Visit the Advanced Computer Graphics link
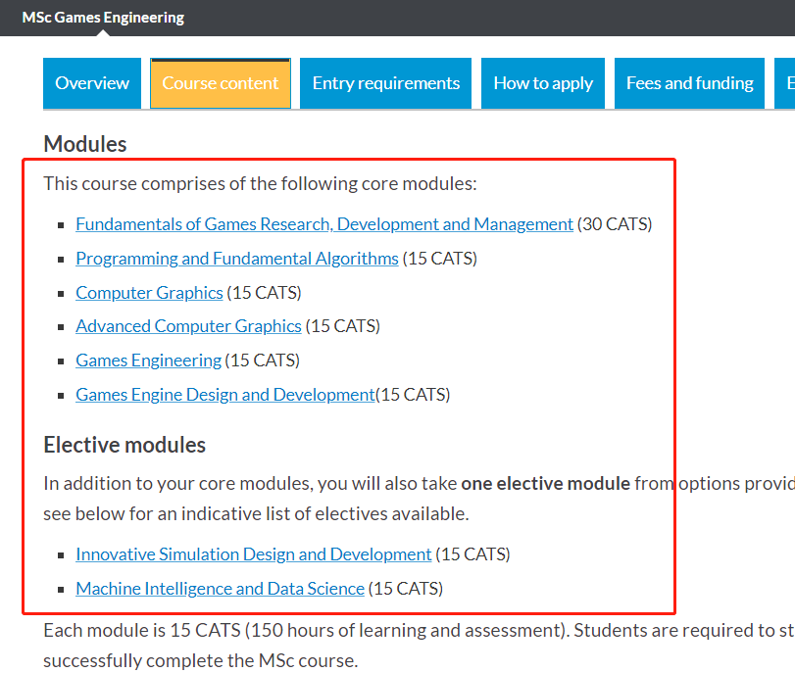 [188, 326]
